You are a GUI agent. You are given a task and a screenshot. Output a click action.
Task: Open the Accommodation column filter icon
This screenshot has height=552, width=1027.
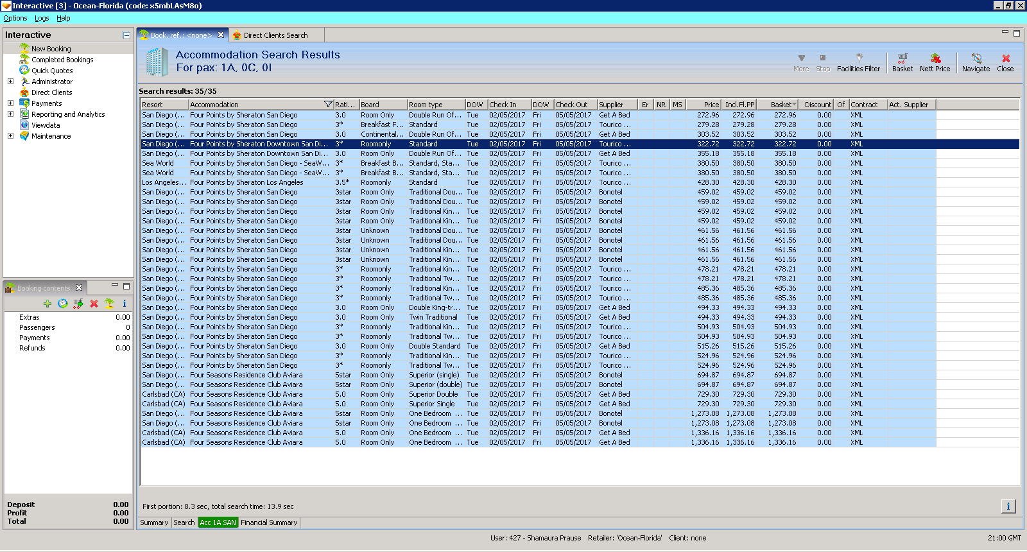click(328, 105)
